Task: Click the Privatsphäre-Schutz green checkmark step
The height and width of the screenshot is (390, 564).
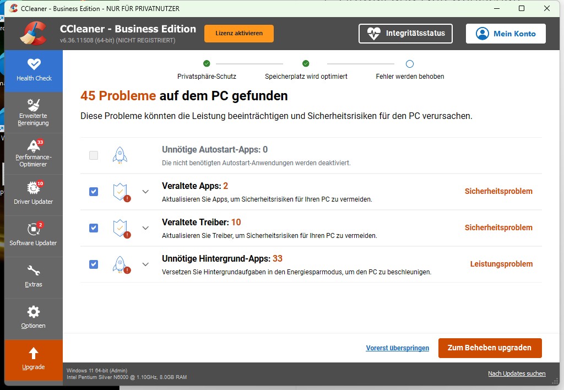Action: (x=207, y=64)
